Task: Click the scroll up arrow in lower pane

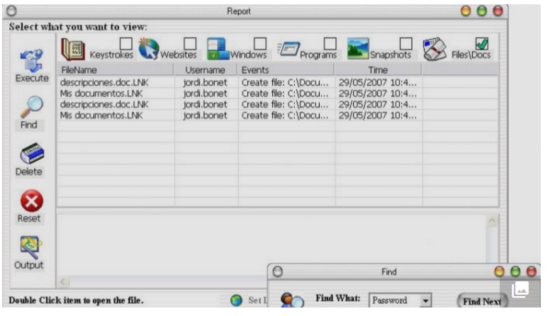Action: 493,221
